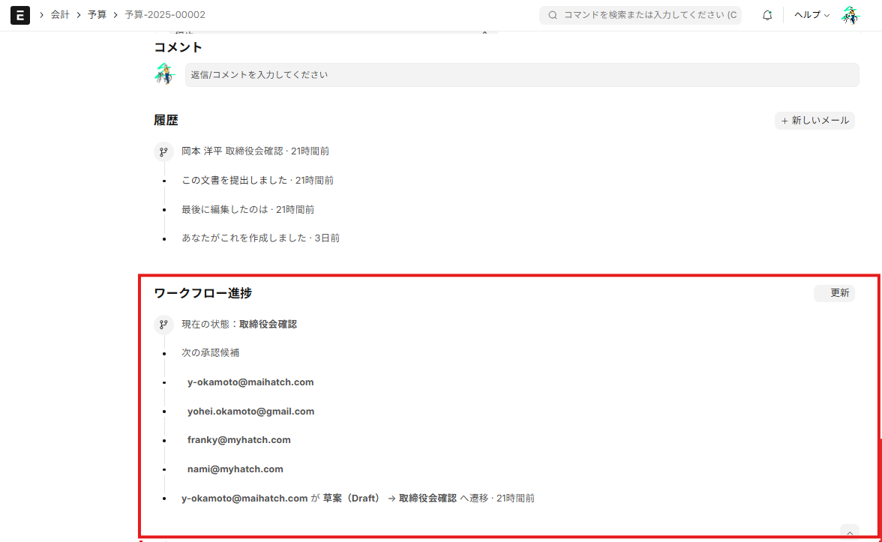Open your profile via the avatar icon
The image size is (882, 542).
pos(850,15)
